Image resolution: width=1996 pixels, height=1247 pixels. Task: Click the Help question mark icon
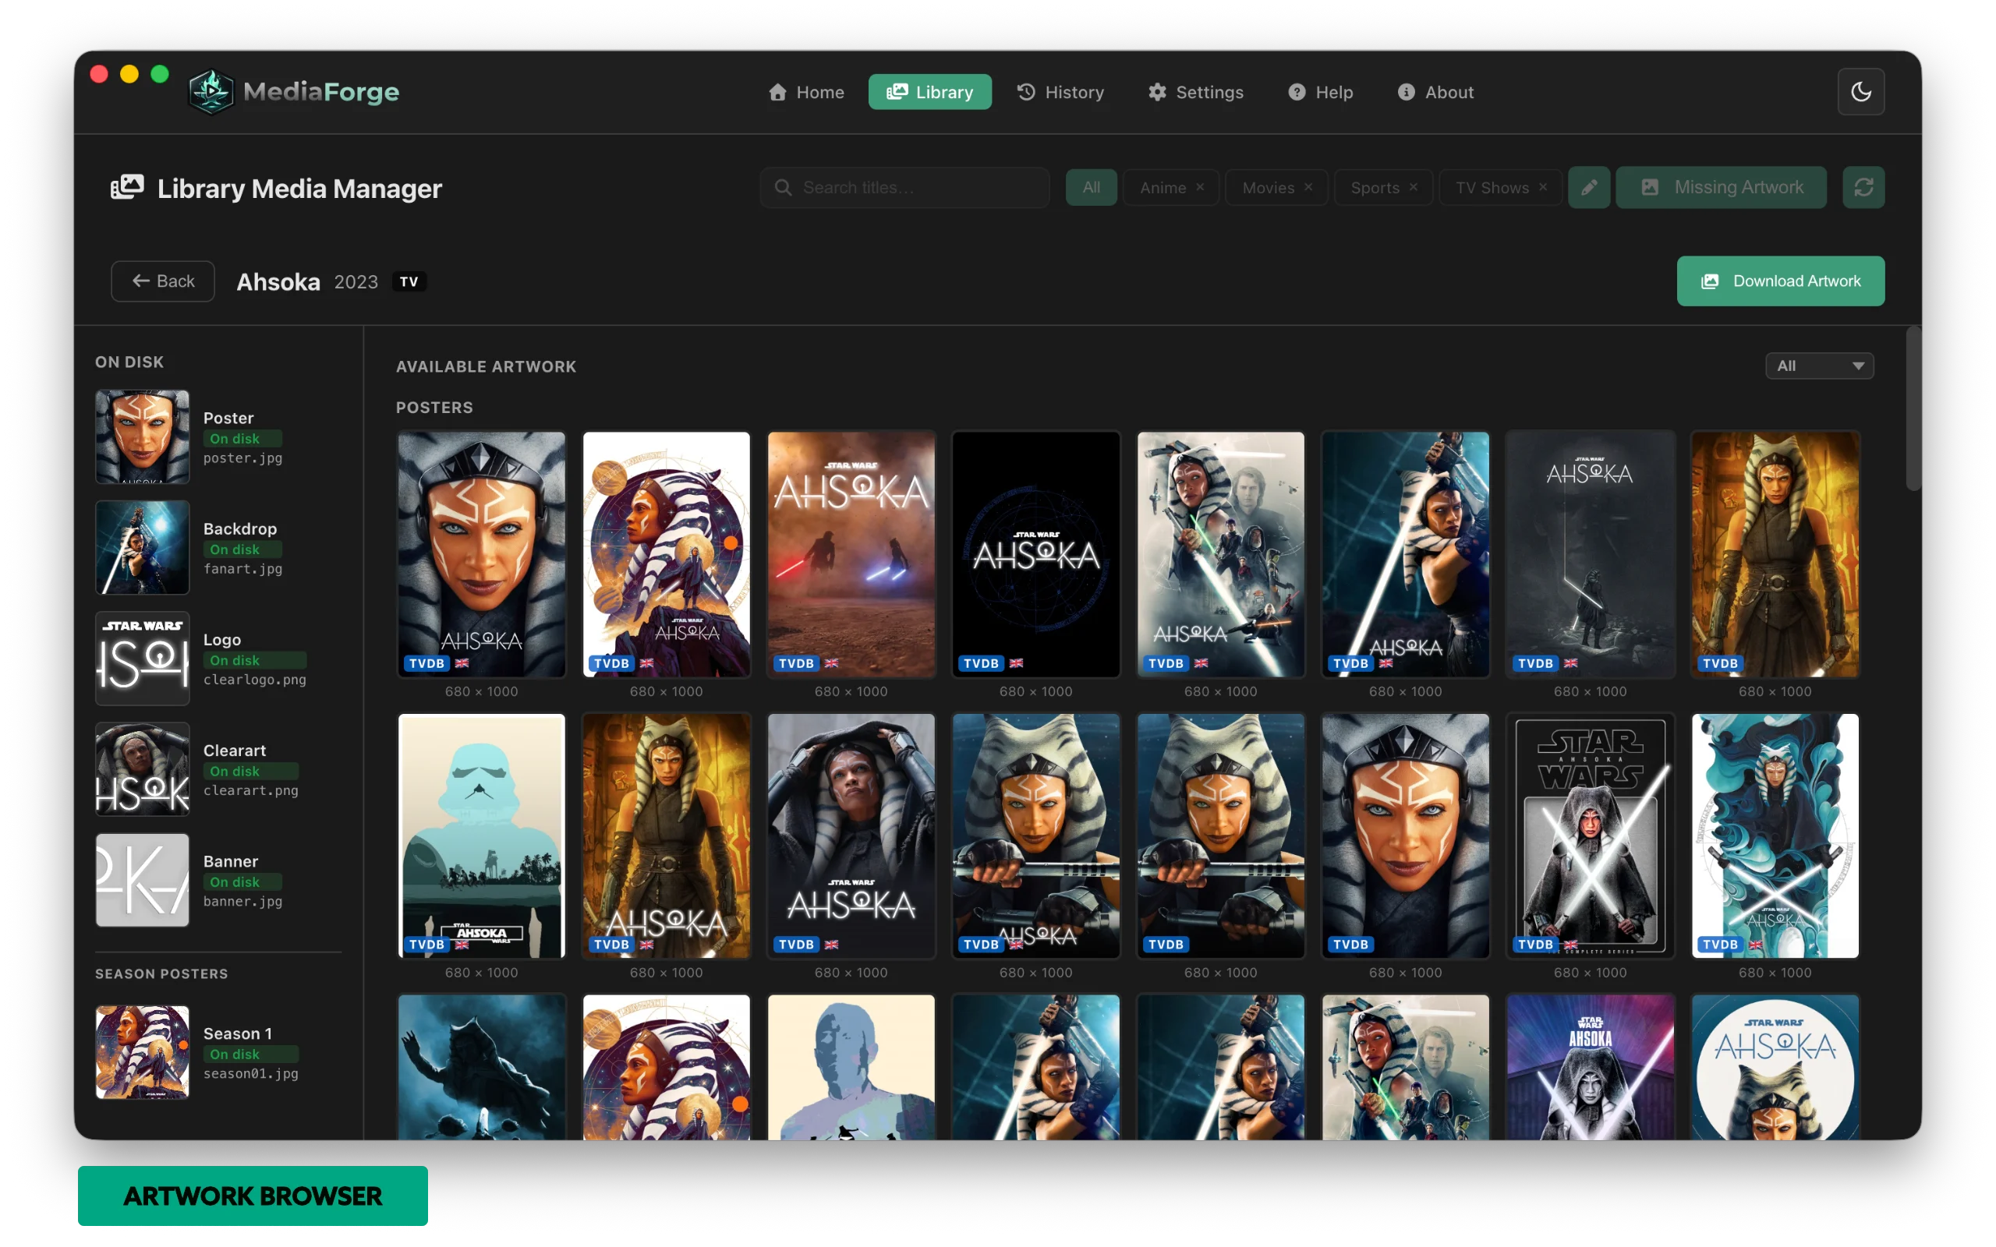[x=1297, y=93]
